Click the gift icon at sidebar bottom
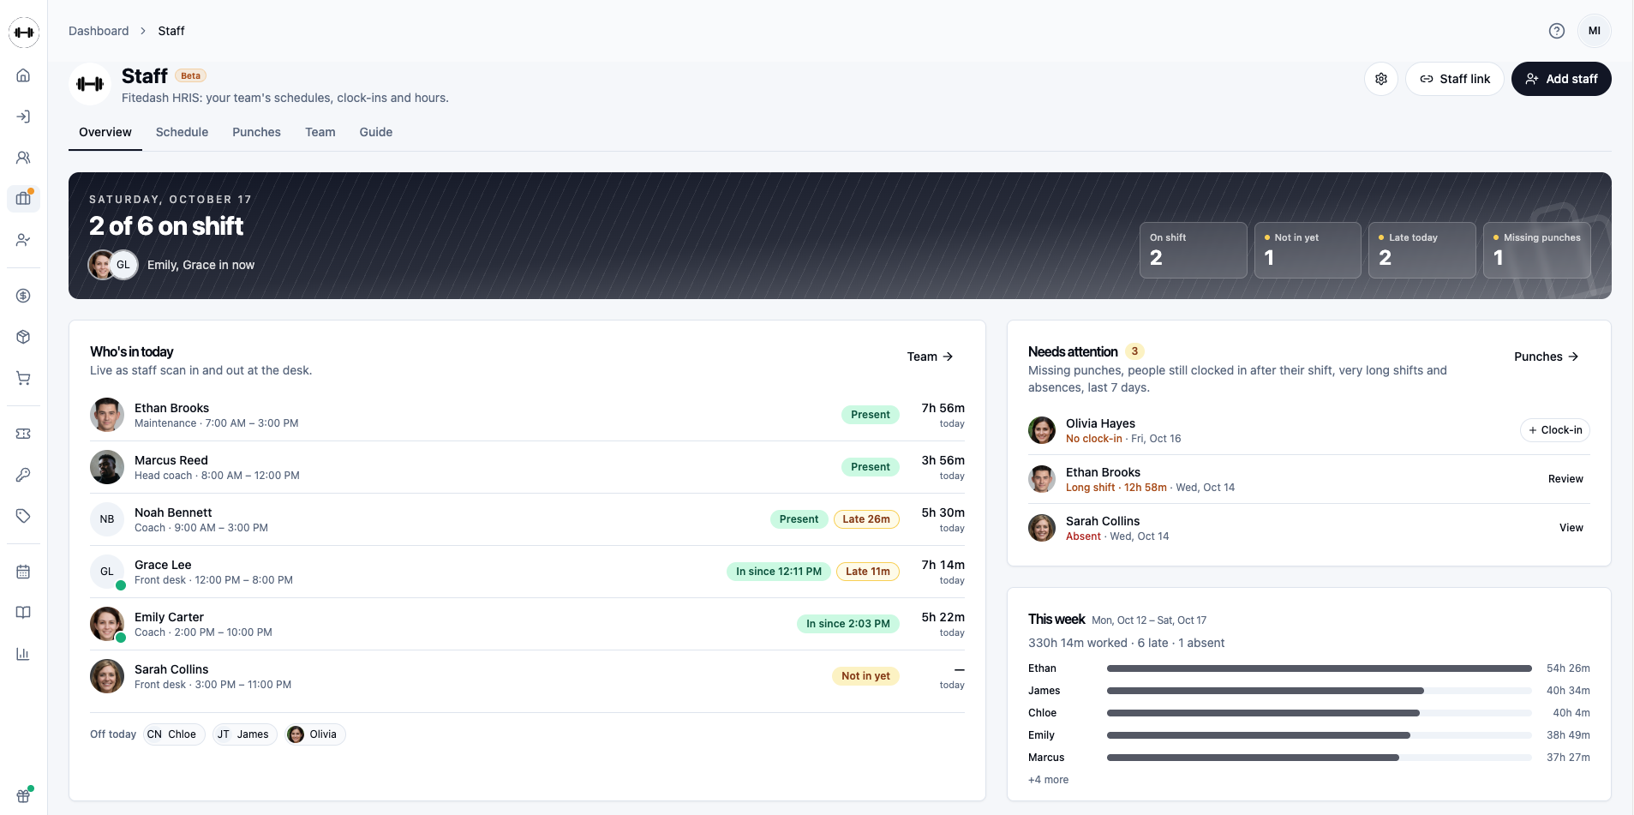1634x815 pixels. pos(23,795)
